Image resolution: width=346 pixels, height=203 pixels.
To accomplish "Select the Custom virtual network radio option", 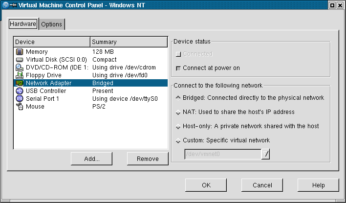I will (178, 140).
